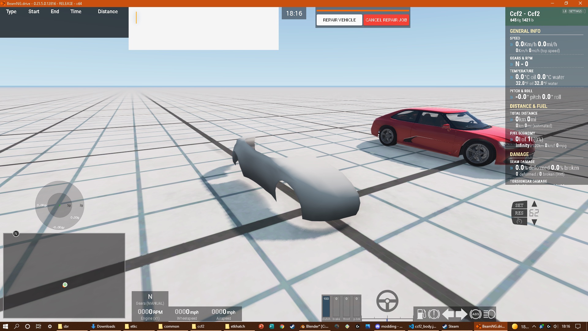
Task: Decrease cruise control target speed arrow
Action: 534,222
